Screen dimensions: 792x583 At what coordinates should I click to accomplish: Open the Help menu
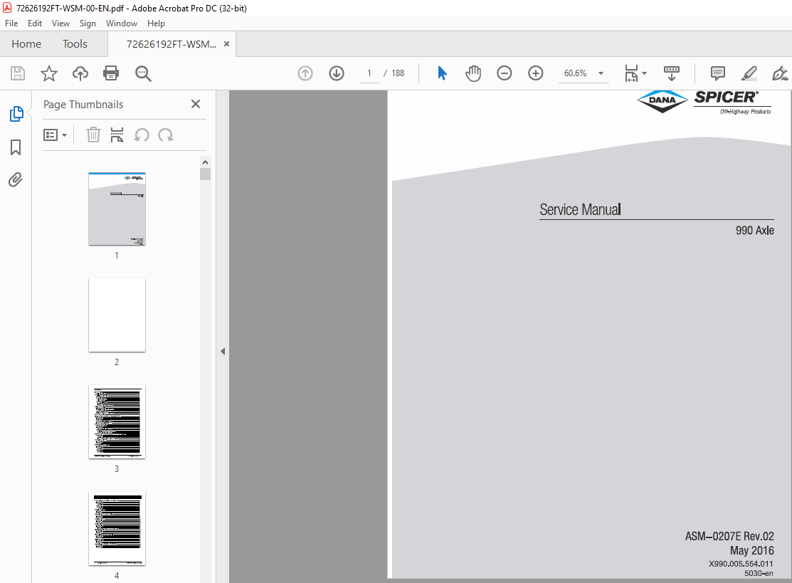(156, 23)
